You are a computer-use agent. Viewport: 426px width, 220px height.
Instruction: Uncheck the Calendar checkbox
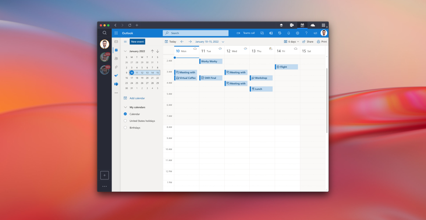coord(125,114)
